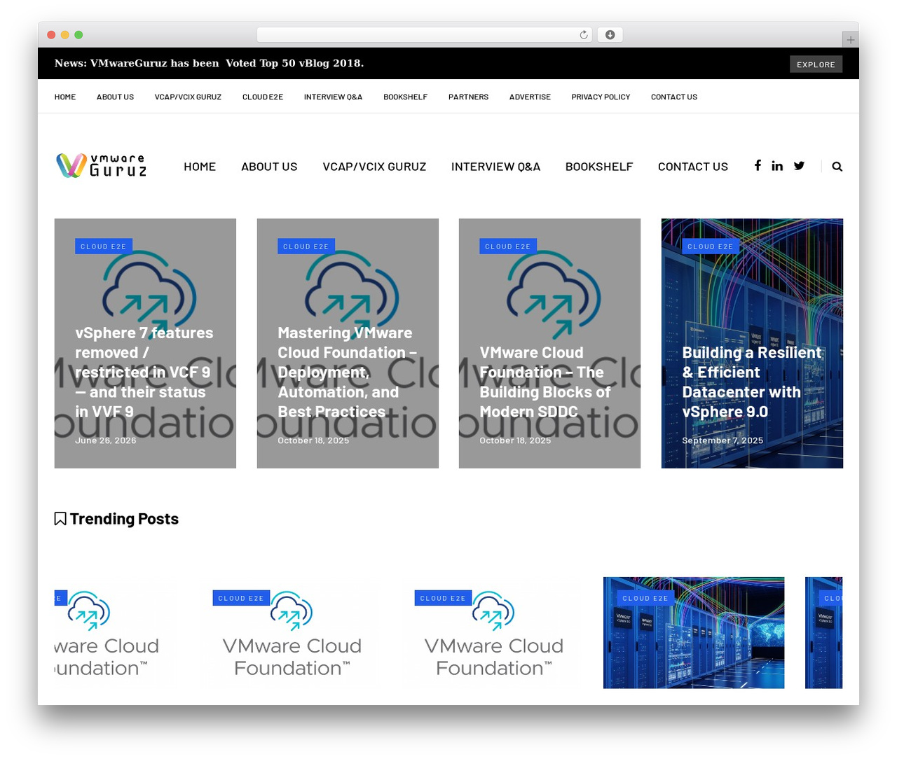This screenshot has height=759, width=897.
Task: Open VMware Cloud Foundation Building Blocks article
Action: pyautogui.click(x=545, y=382)
